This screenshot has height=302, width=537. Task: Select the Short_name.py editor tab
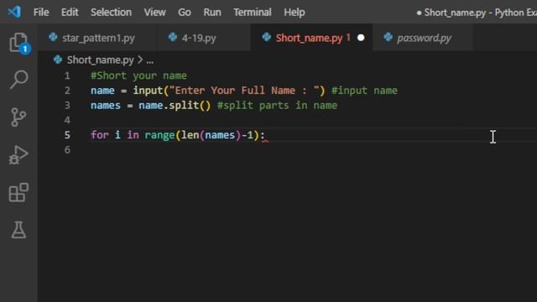click(x=311, y=38)
